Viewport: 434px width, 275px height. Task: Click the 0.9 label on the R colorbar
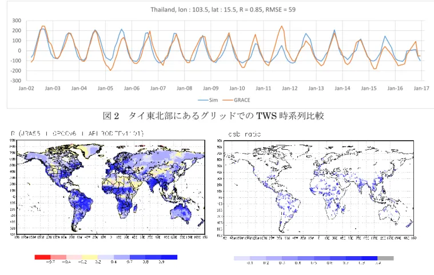162,262
